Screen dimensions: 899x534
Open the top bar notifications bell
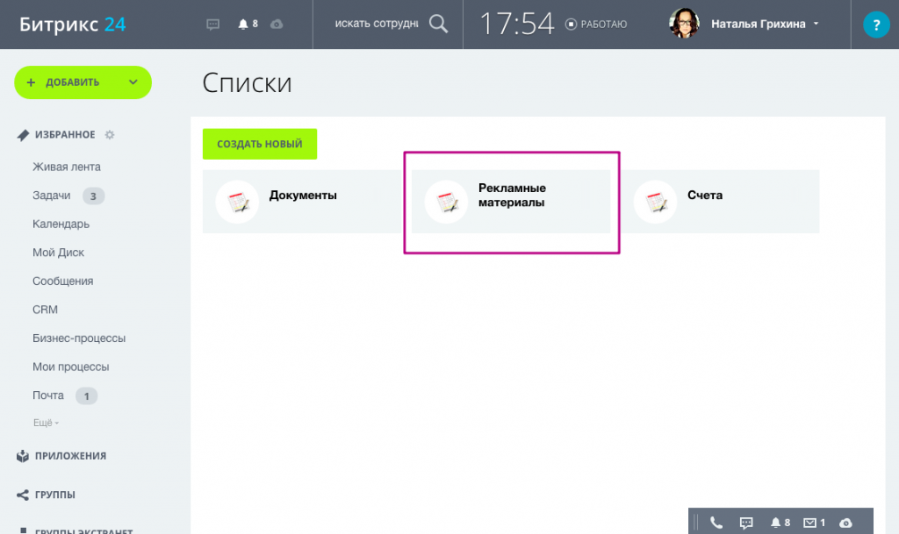pyautogui.click(x=243, y=24)
